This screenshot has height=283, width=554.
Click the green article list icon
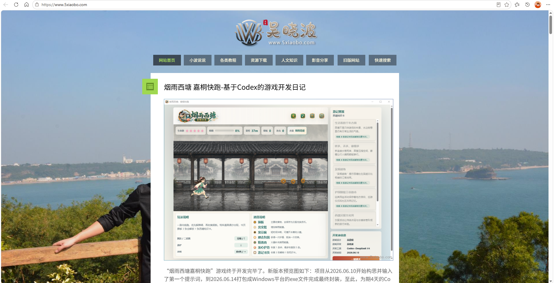pos(150,87)
